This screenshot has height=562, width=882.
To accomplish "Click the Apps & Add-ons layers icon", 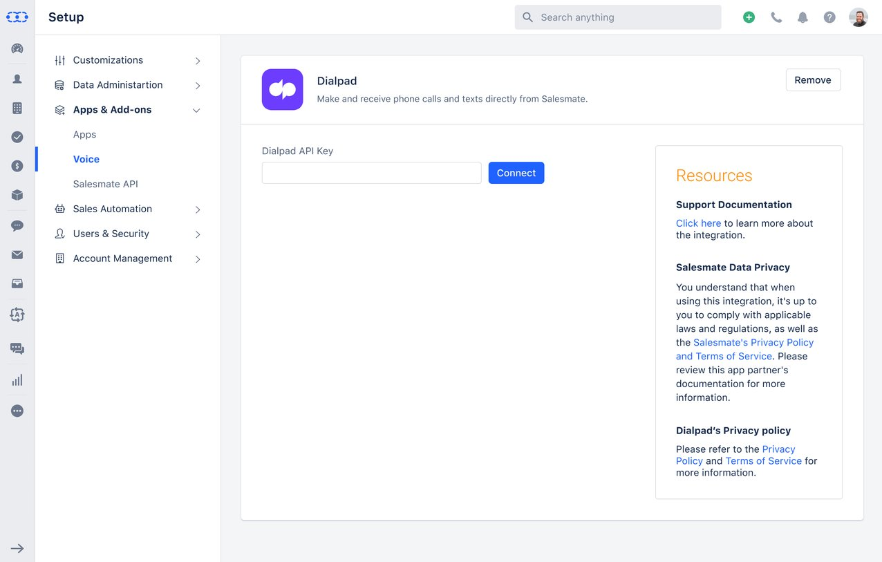I will [x=60, y=110].
